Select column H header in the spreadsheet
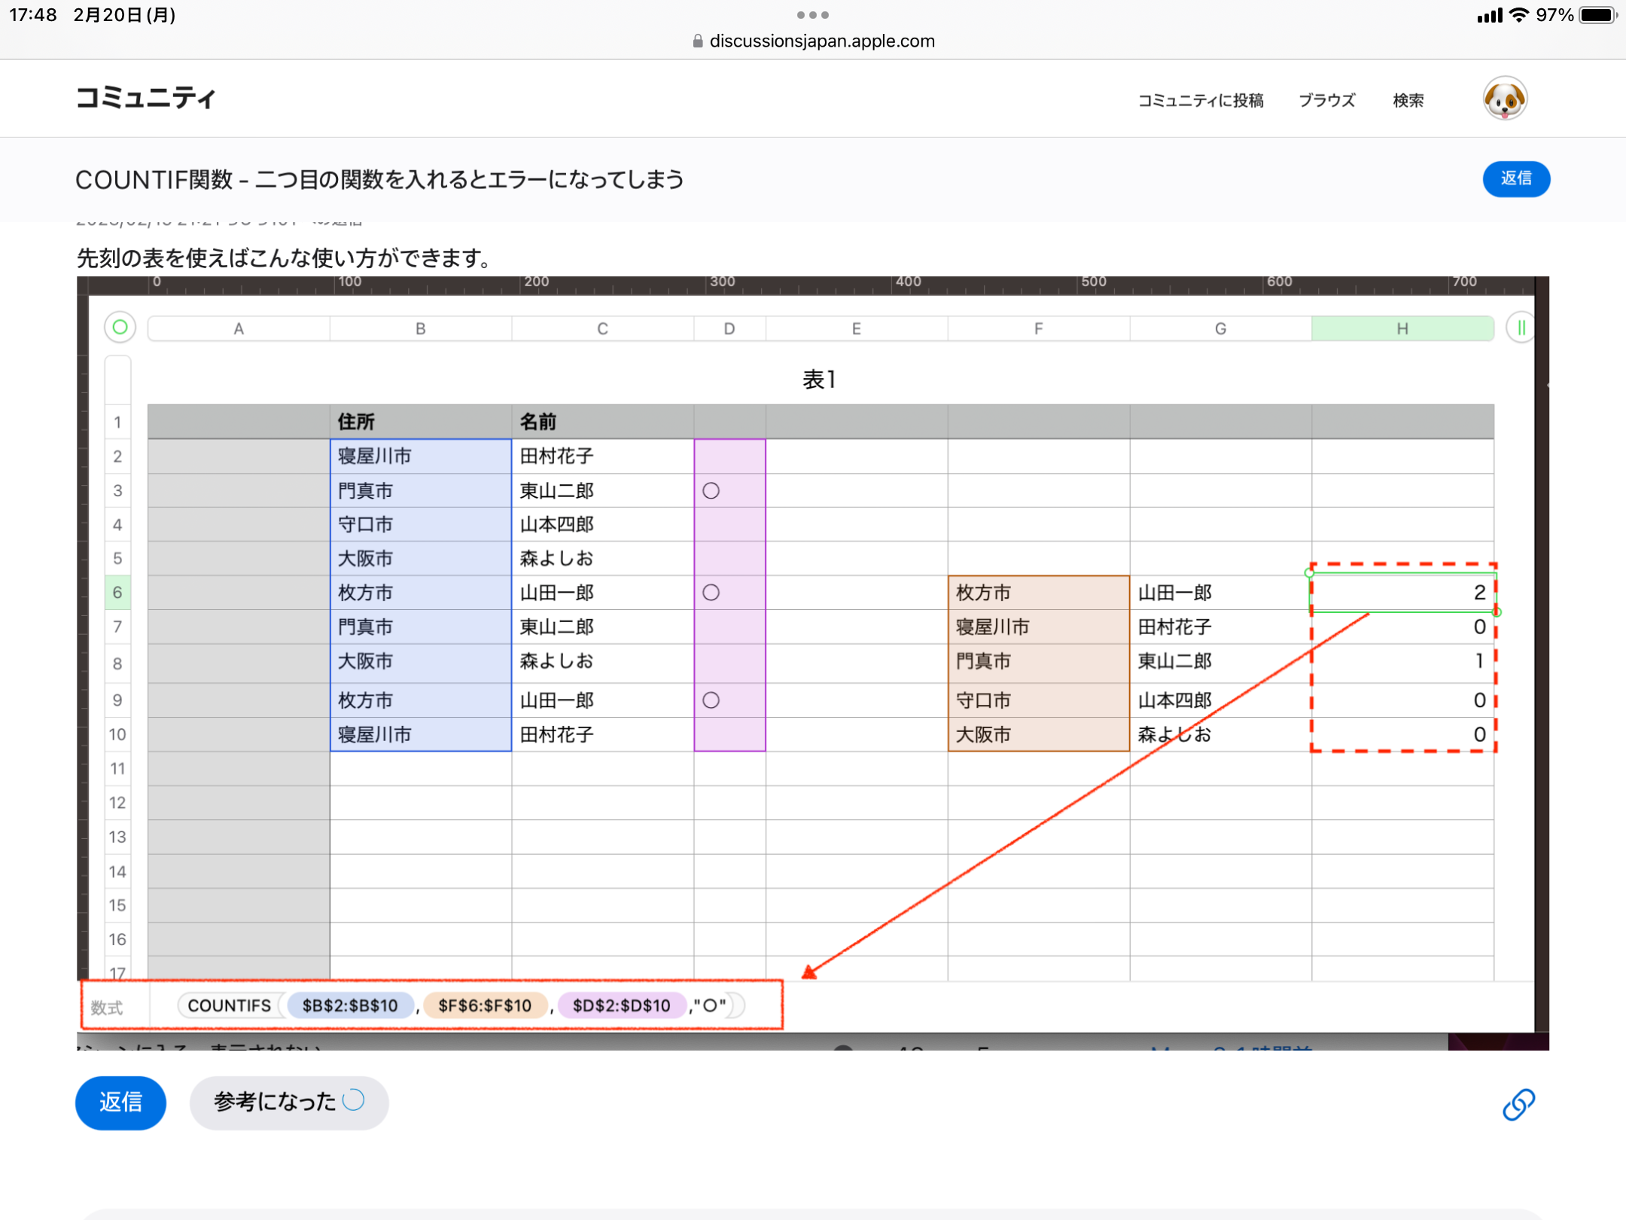Screen dimensions: 1626x1220 point(1402,328)
